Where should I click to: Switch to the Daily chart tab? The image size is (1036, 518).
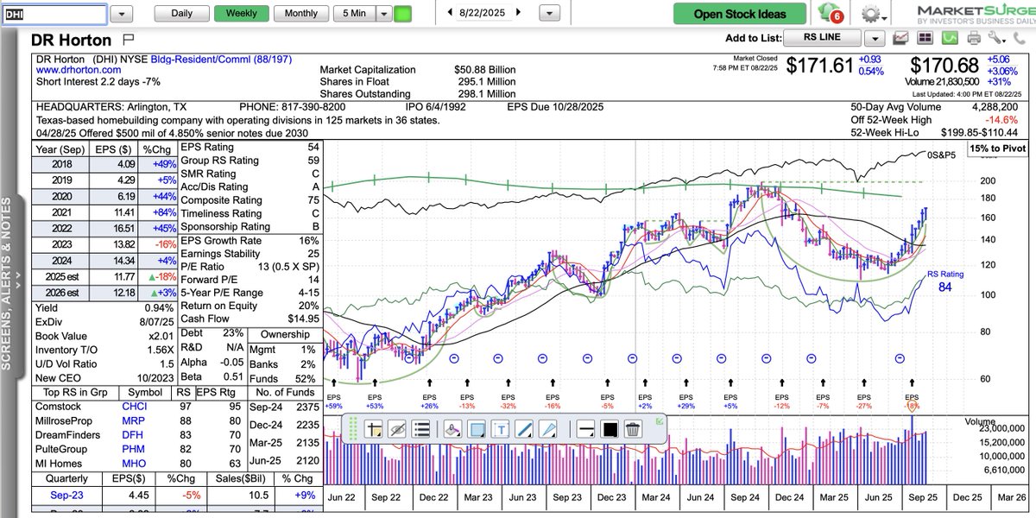[182, 14]
